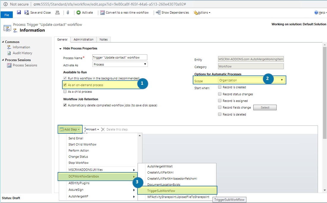Click the Save and Close icon

coord(26,12)
